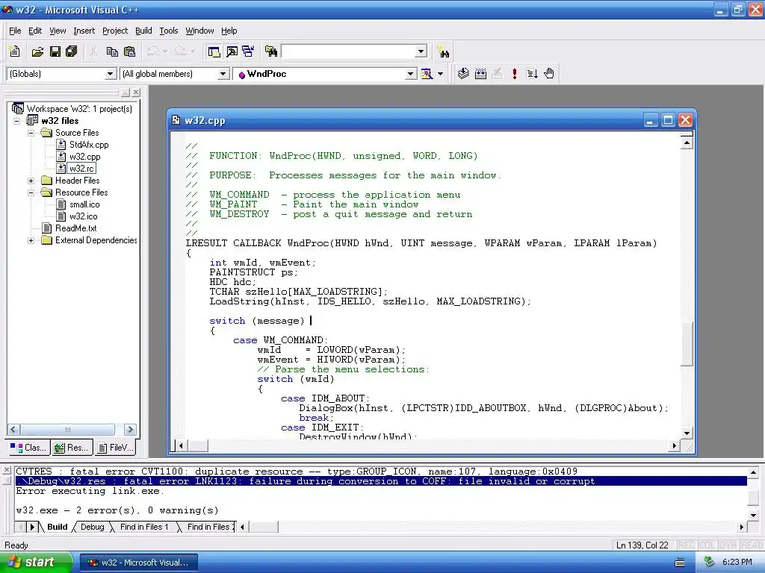Click the code editor's scroll down arrow
The width and height of the screenshot is (765, 573).
pos(687,433)
